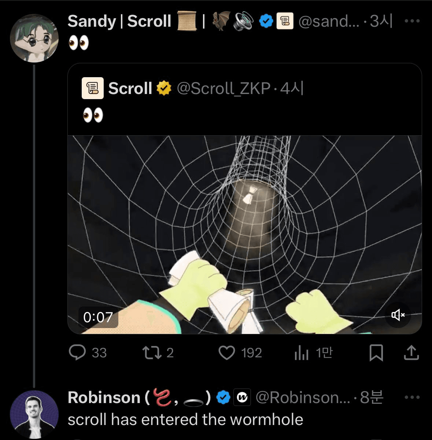Click the repost icon showing 2
432x440 pixels.
151,353
